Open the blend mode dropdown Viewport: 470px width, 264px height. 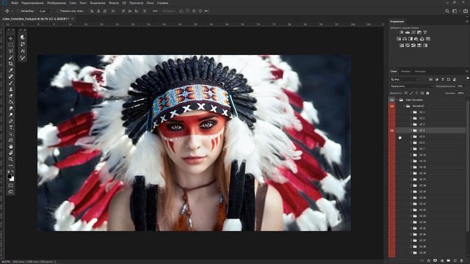(411, 87)
